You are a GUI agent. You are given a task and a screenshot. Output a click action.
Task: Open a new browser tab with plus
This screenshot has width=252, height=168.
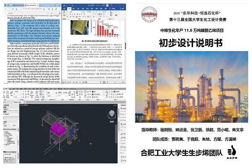[40, 5]
